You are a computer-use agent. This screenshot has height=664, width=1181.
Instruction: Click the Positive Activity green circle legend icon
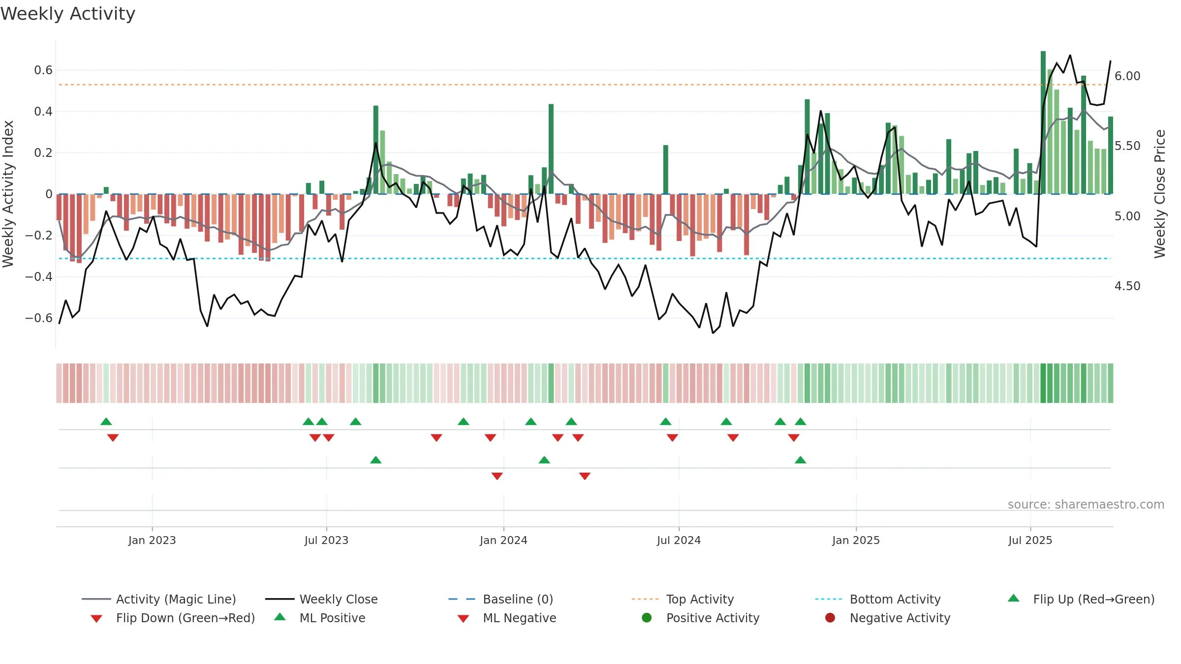[647, 618]
